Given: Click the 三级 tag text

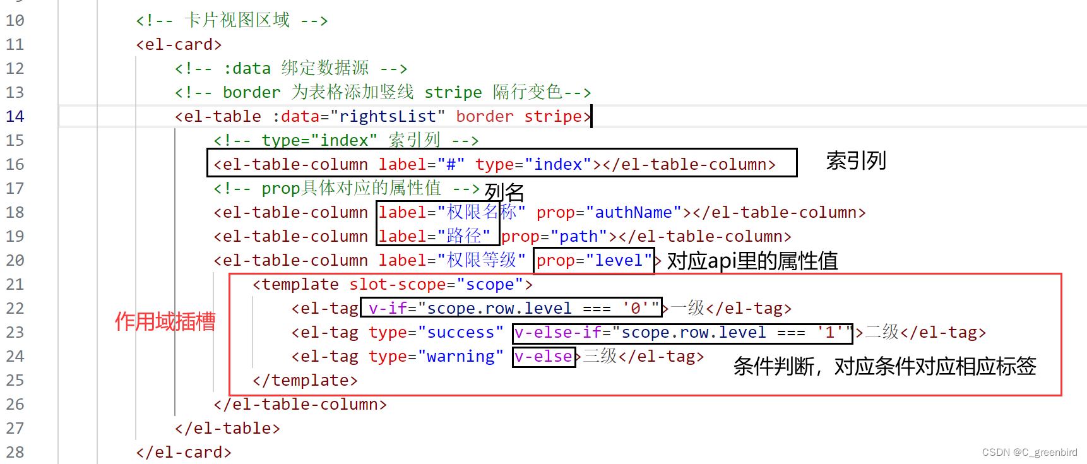Looking at the screenshot, I should [600, 356].
